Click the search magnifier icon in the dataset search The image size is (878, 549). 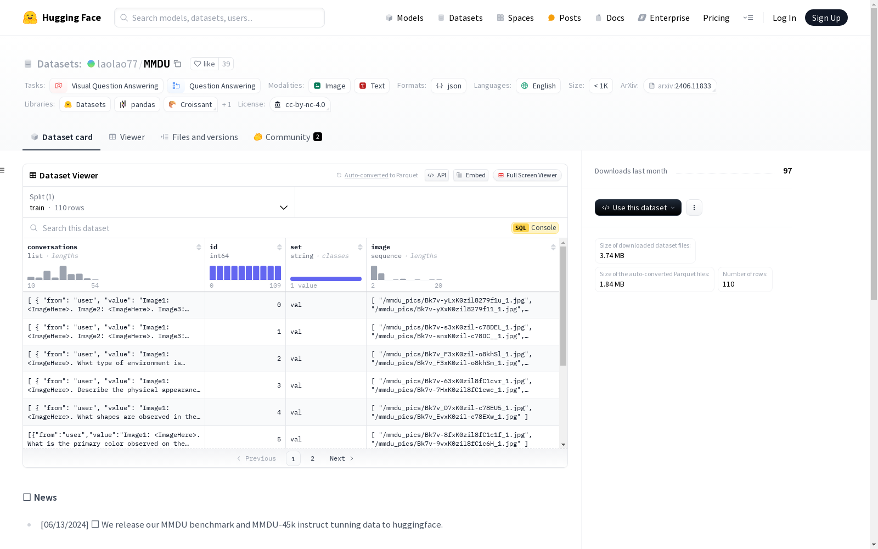34,228
